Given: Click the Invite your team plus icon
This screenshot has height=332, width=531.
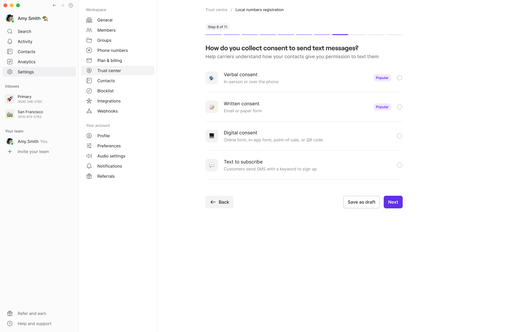Looking at the screenshot, I should click(10, 151).
